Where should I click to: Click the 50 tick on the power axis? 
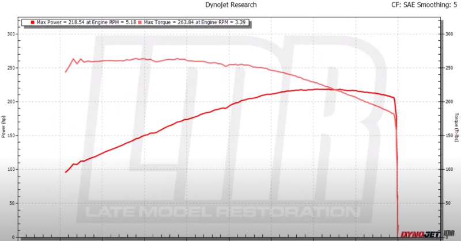(12, 203)
